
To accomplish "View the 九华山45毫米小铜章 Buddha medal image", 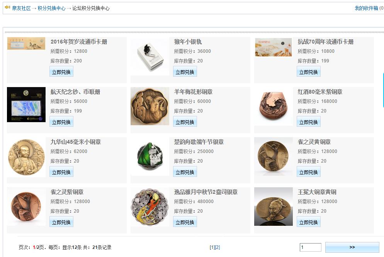I will 26,157.
